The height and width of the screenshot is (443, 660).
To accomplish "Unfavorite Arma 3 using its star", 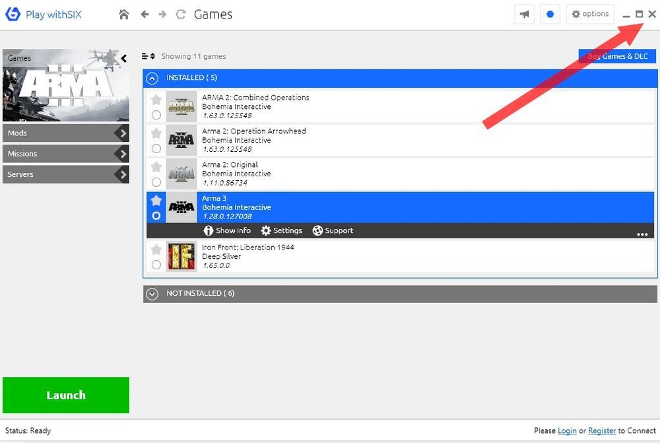I will [x=156, y=200].
